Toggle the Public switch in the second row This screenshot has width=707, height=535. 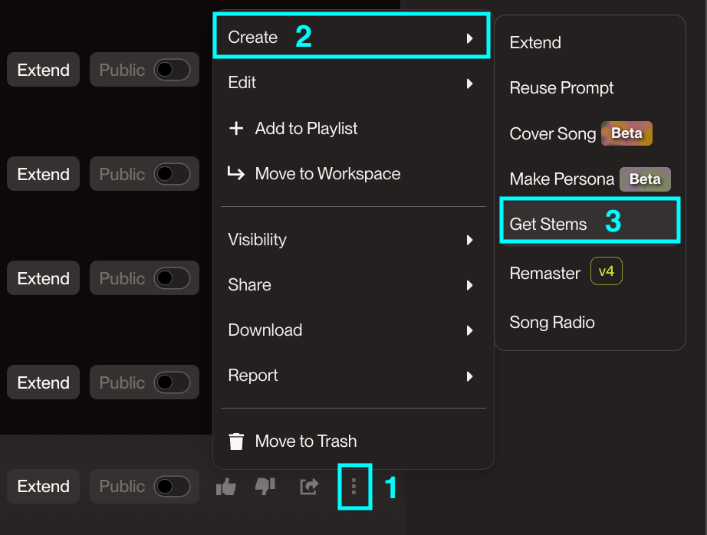point(172,175)
